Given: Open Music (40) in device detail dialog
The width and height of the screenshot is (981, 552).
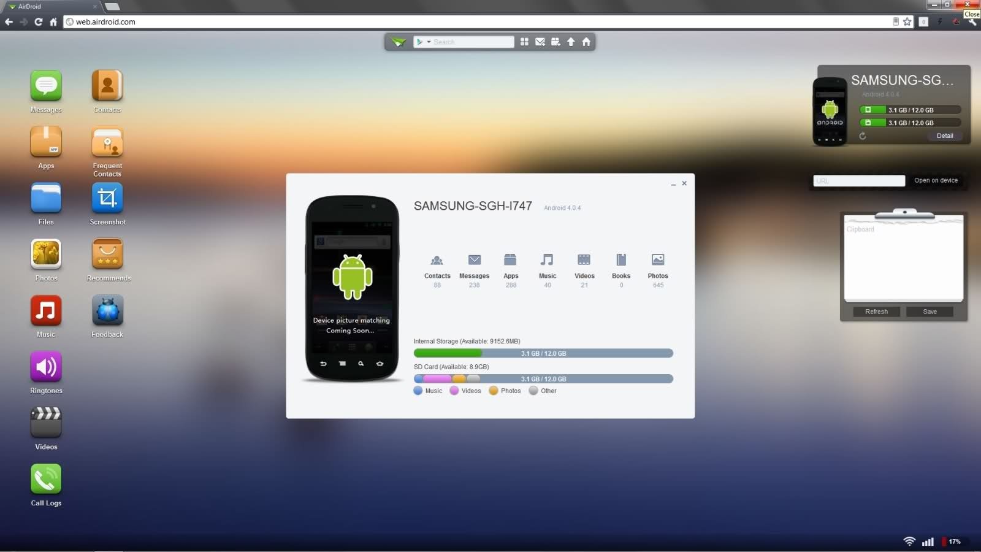Looking at the screenshot, I should coord(548,270).
